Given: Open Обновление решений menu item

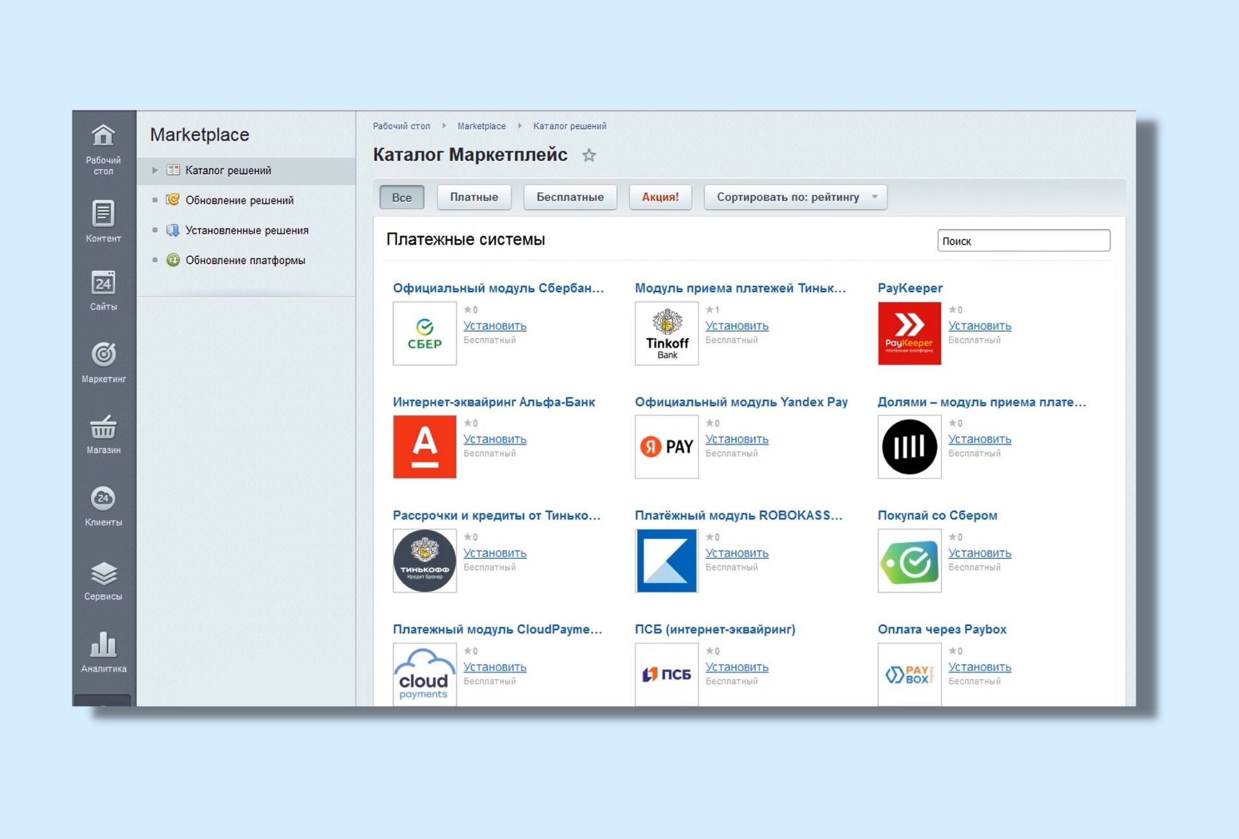Looking at the screenshot, I should click(239, 200).
